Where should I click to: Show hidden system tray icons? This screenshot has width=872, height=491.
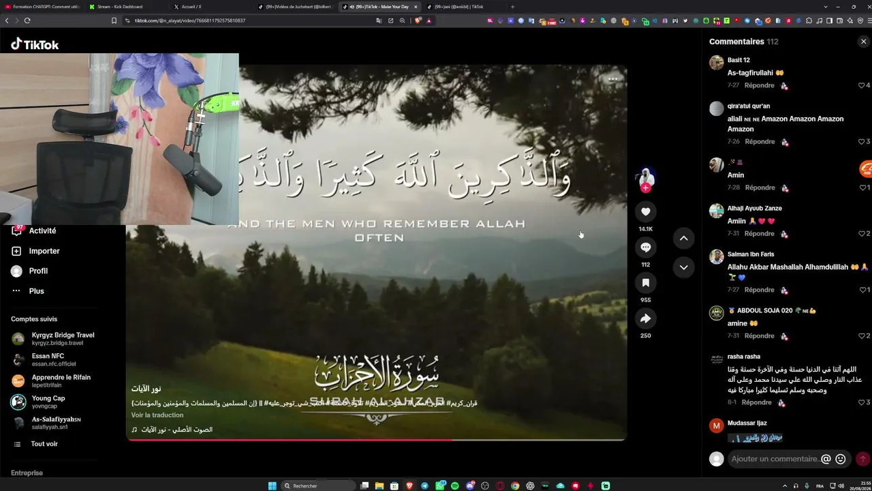coord(785,486)
